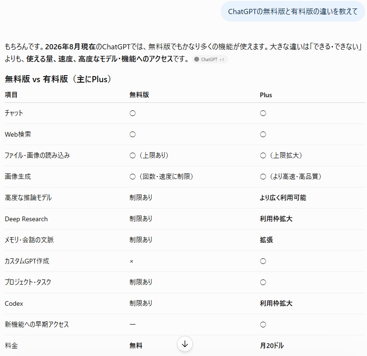Click the Deep Research row label

pos(26,219)
